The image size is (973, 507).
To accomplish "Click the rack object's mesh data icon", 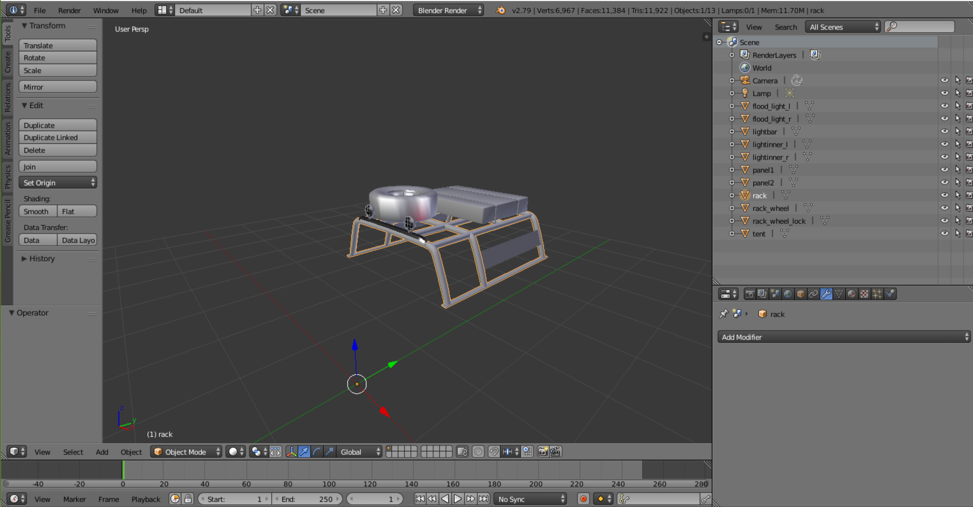I will [x=786, y=195].
